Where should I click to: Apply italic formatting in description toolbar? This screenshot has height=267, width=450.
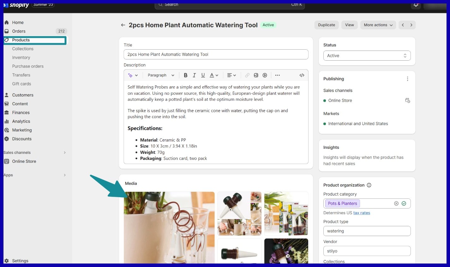click(x=194, y=75)
